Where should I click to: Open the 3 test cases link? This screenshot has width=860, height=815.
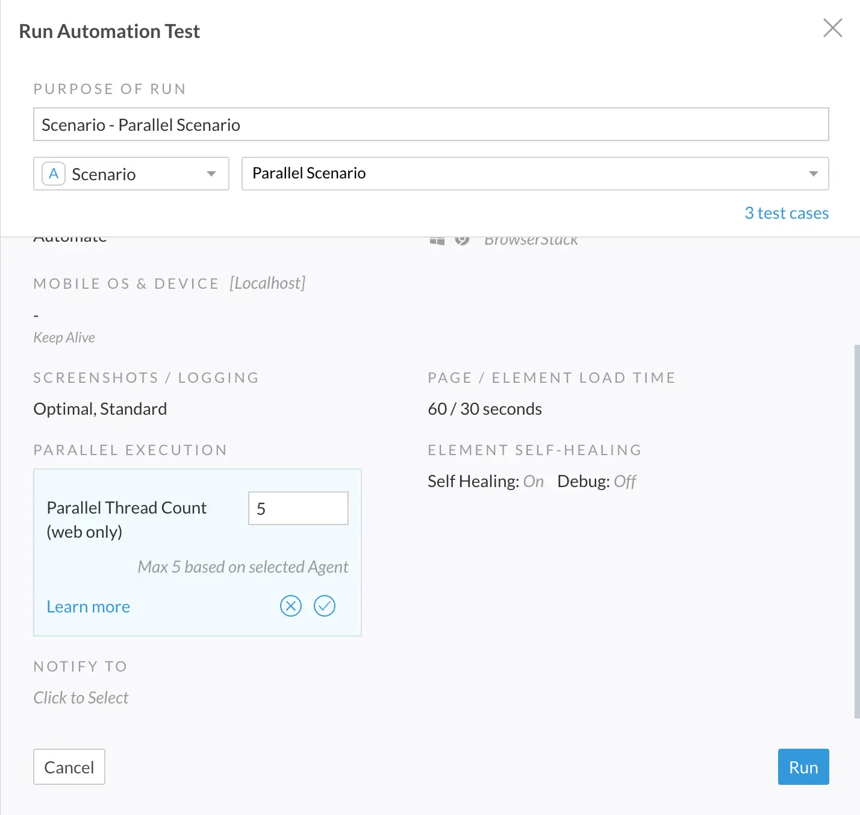click(x=786, y=213)
